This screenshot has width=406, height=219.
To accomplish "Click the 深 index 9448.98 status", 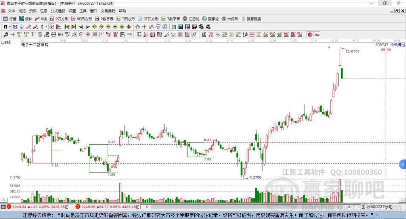I will click(x=108, y=207).
